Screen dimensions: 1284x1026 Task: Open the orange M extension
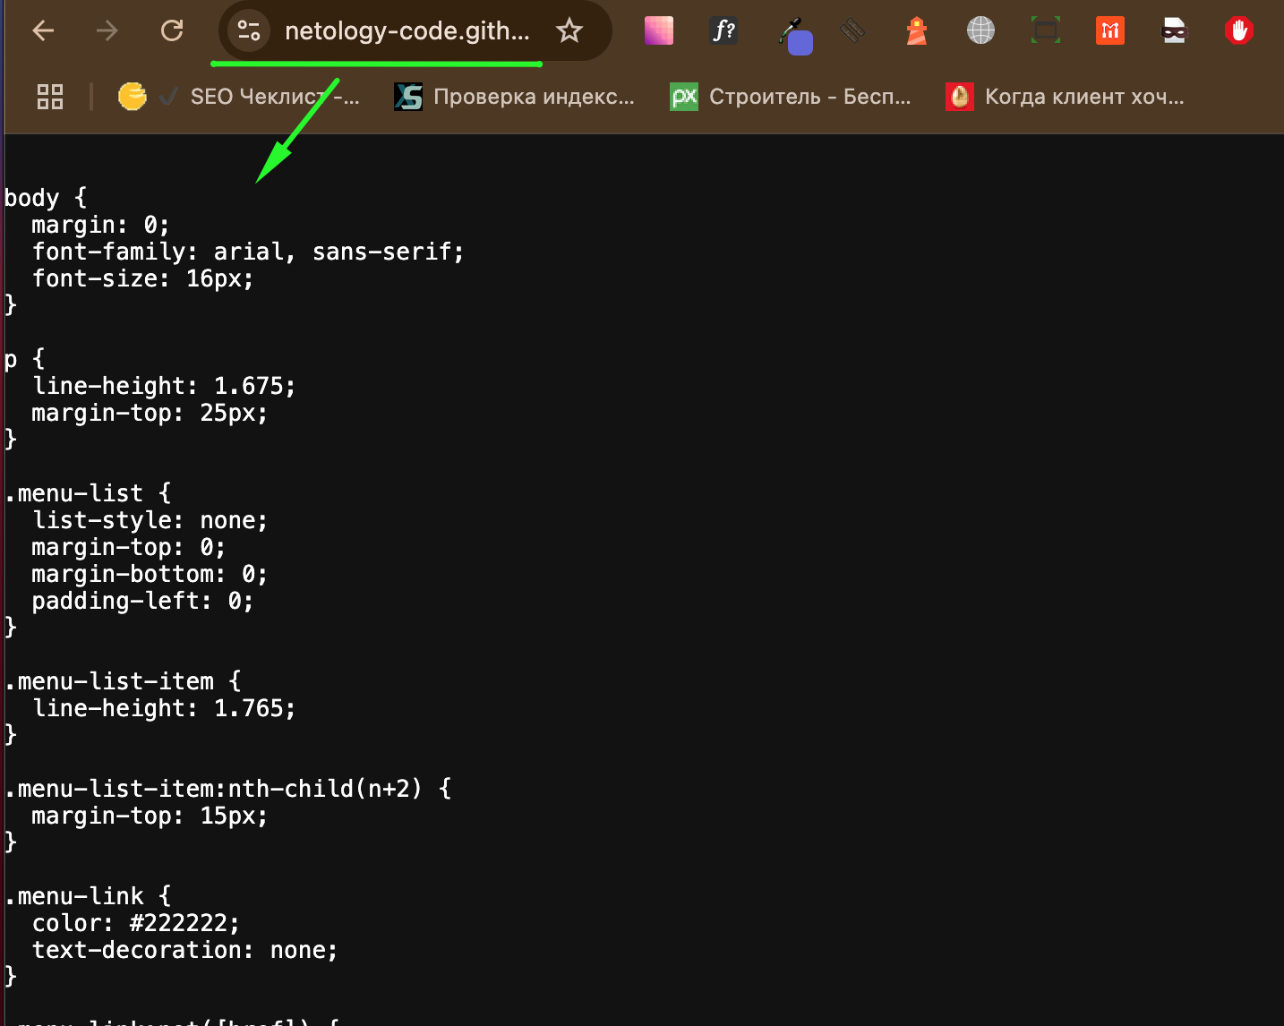click(1110, 31)
